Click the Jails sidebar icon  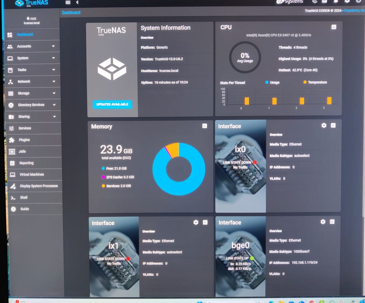(12, 151)
